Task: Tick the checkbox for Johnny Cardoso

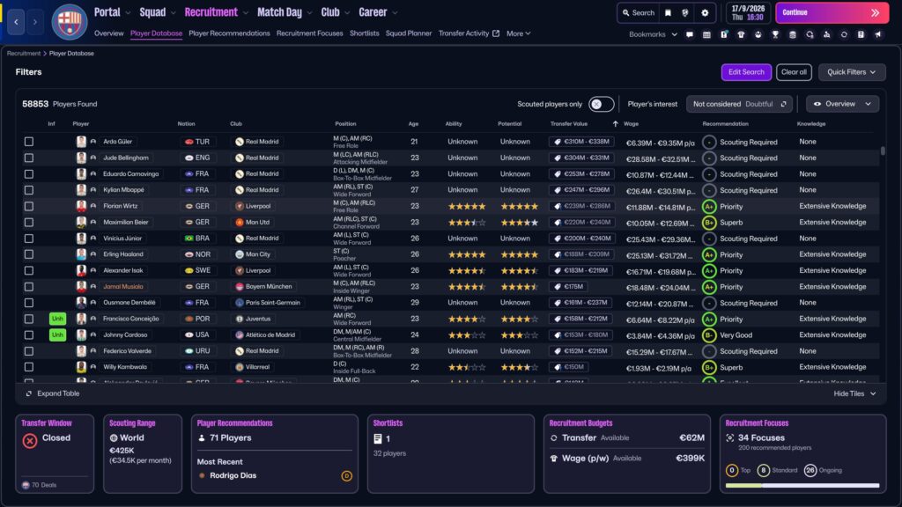Action: click(x=29, y=334)
